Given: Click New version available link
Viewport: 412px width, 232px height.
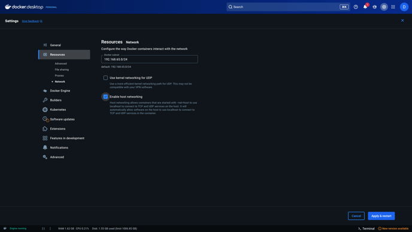Looking at the screenshot, I should click(x=395, y=228).
